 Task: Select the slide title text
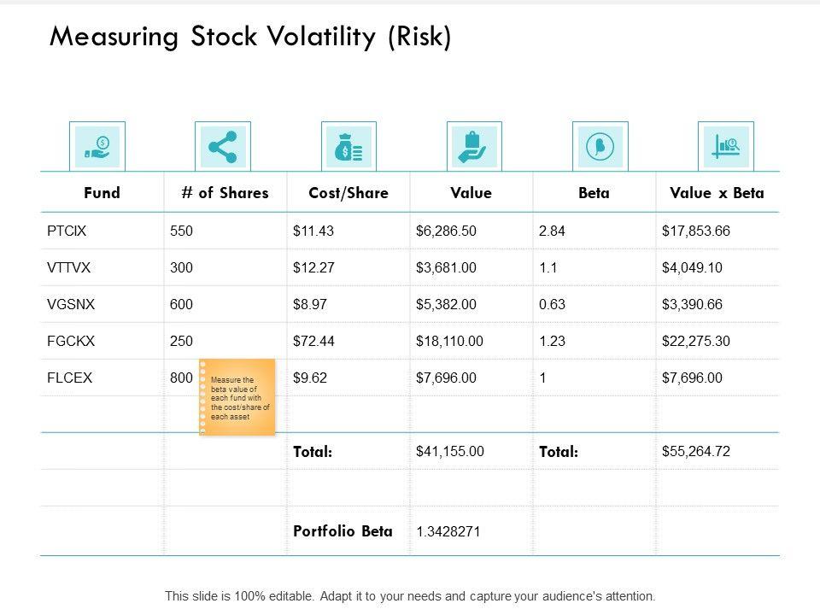[x=250, y=38]
